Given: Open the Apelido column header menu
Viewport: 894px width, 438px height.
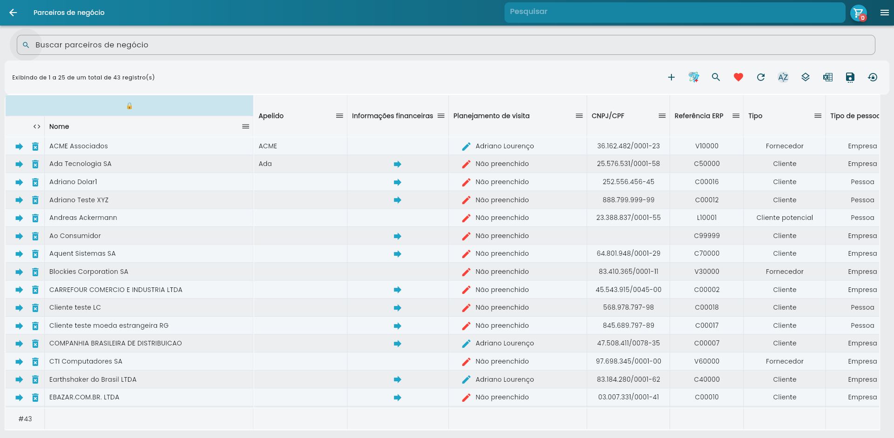Looking at the screenshot, I should point(339,116).
